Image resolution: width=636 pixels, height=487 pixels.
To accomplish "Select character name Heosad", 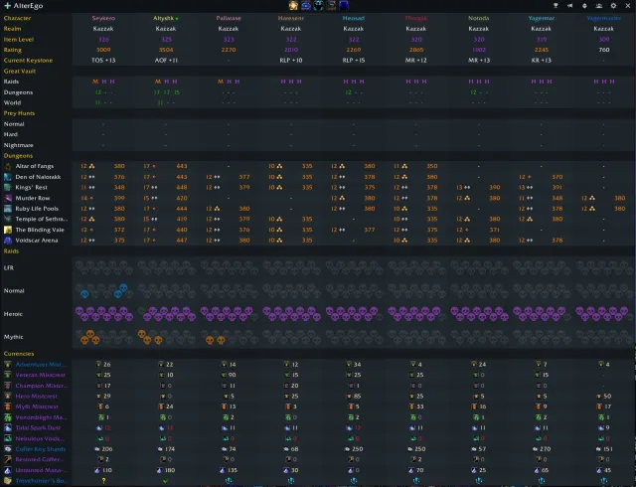I will [354, 18].
